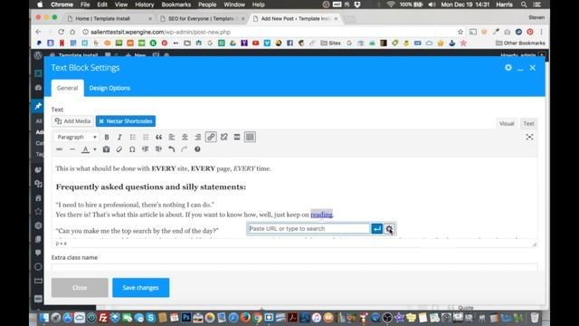Align text right
The image size is (579, 326).
[x=198, y=137]
